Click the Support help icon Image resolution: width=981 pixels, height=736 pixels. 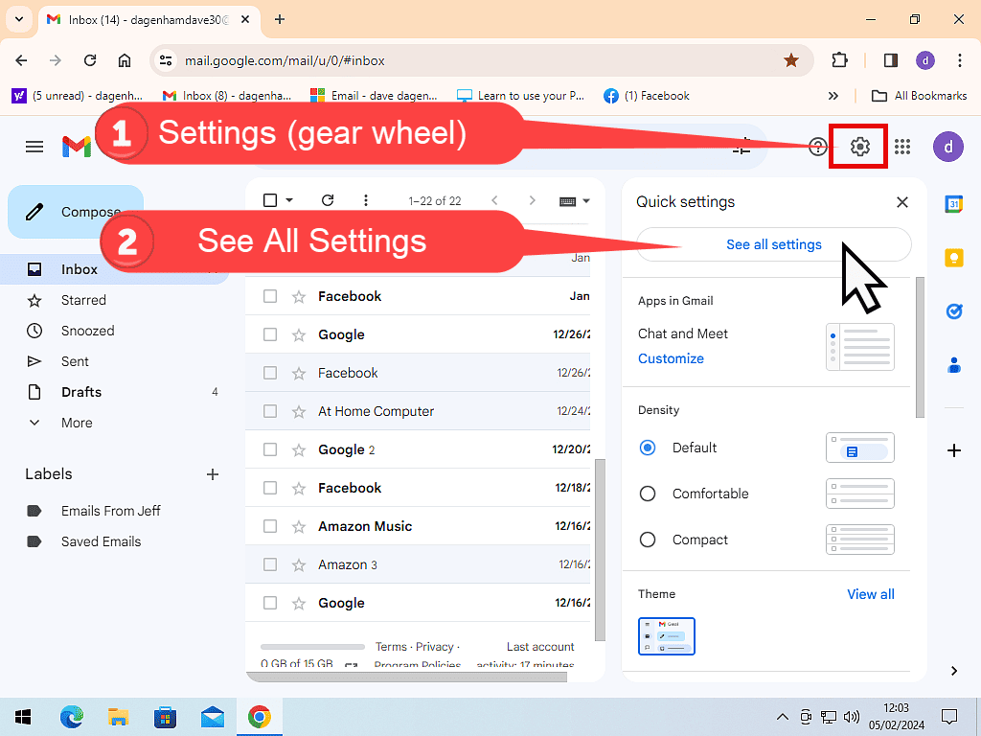pos(817,147)
